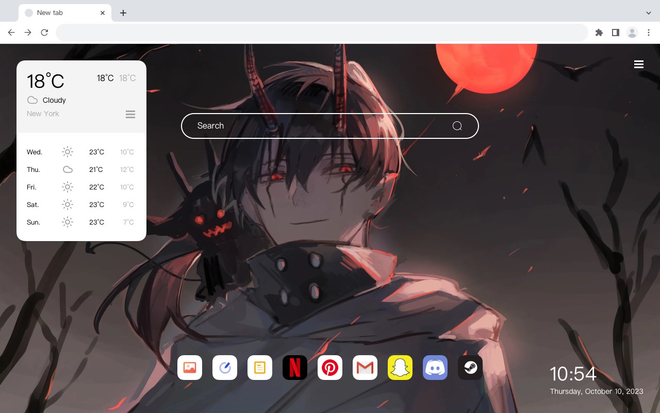This screenshot has height=413, width=660.
Task: Go forward in browser history
Action: click(28, 33)
